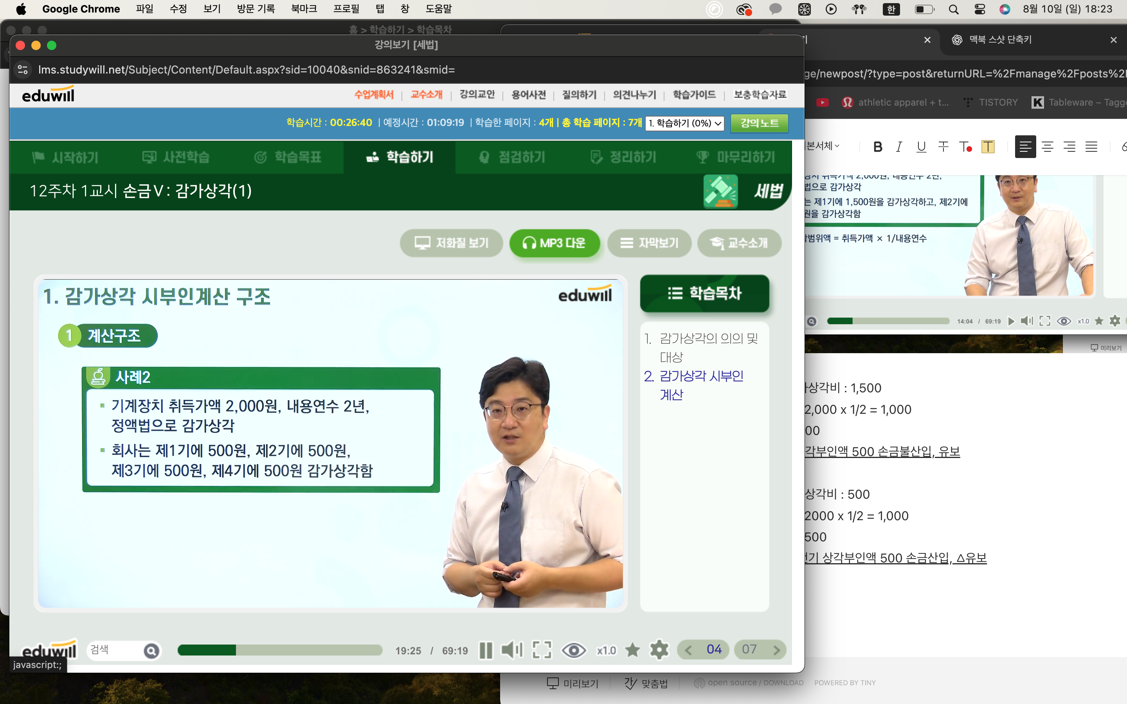Toggle underline formatting in blog editor
Screen dimensions: 1127x704
[x=921, y=147]
